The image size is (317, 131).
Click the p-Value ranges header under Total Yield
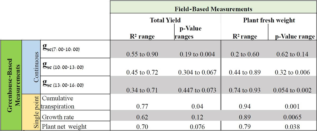[188, 32]
